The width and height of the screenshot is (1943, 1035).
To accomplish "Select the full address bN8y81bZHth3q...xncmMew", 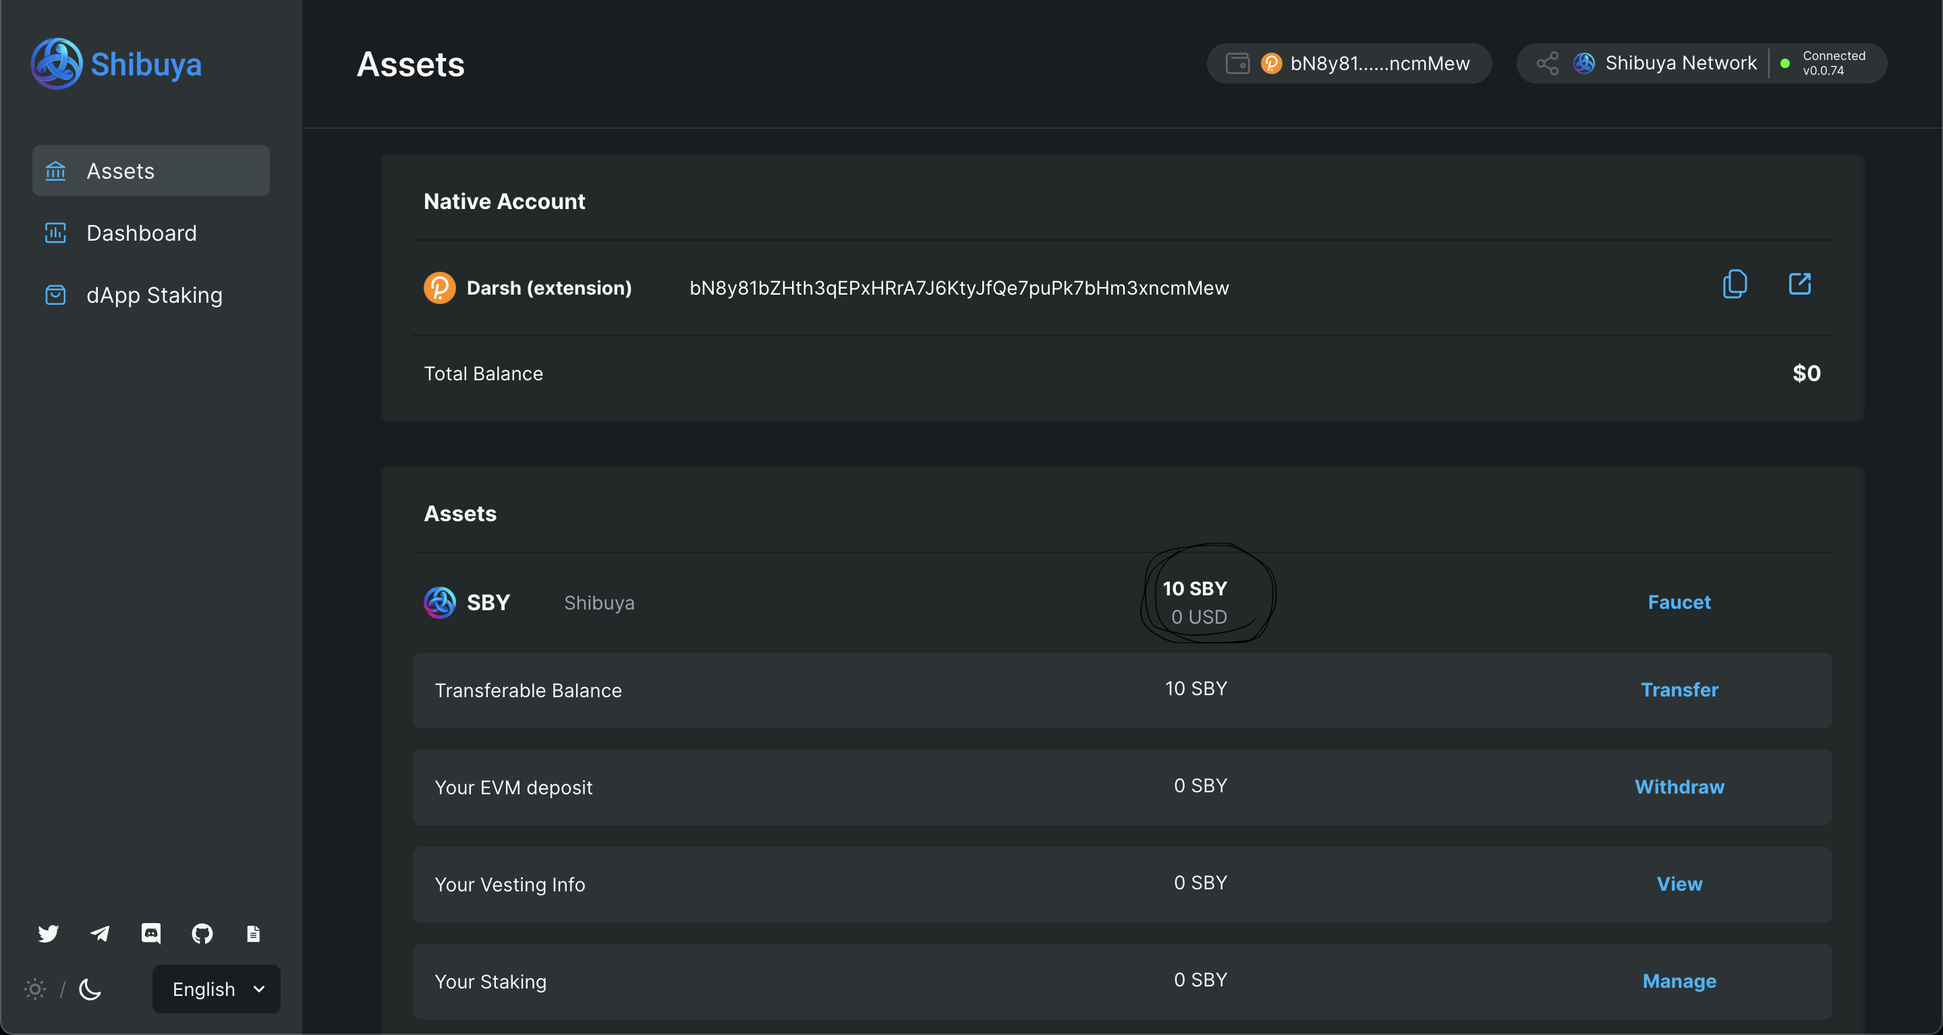I will tap(959, 288).
